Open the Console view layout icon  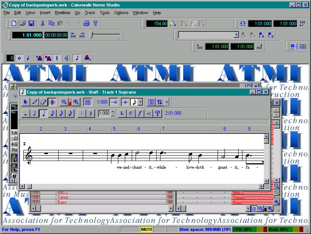click(303, 47)
